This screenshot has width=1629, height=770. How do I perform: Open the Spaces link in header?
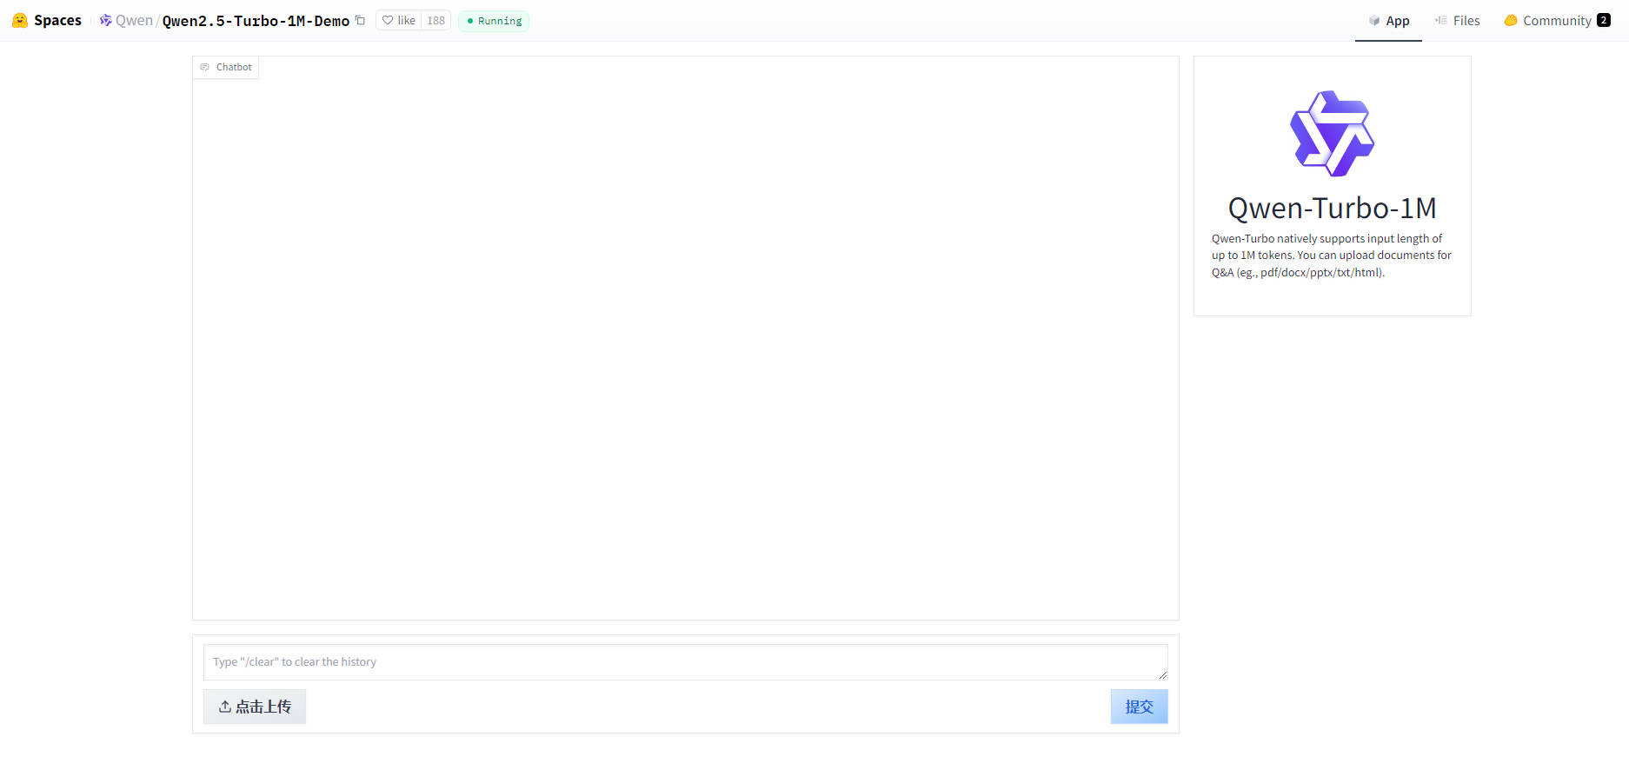click(57, 20)
